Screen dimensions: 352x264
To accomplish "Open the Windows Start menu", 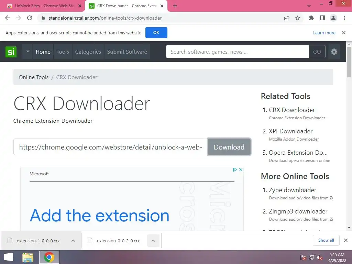I will [x=9, y=257].
